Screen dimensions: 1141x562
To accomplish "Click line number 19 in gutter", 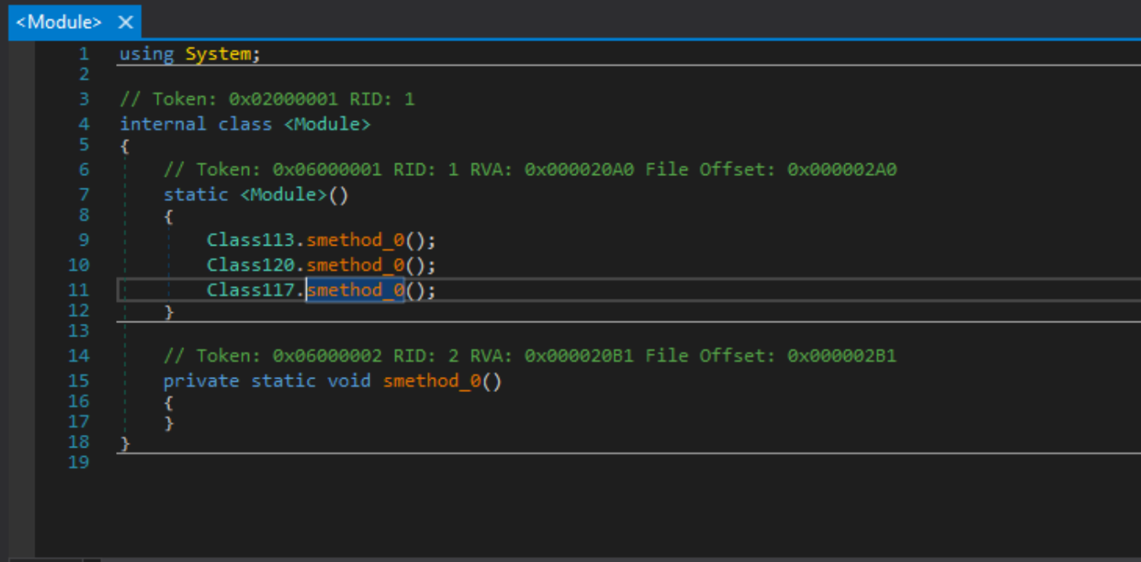I will [78, 462].
